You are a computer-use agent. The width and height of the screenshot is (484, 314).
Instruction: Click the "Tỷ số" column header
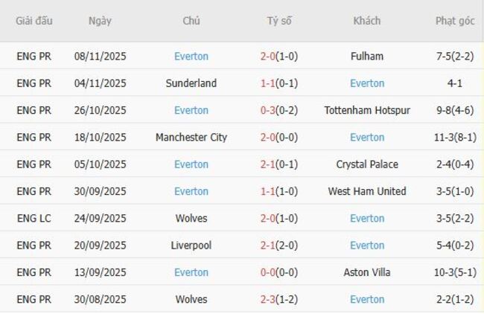(x=279, y=21)
